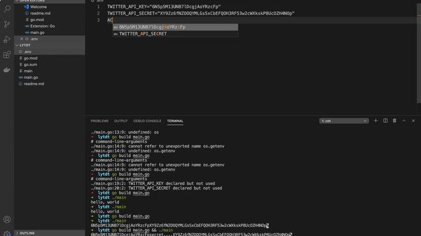
Task: Open the Docker view in activity bar
Action: 7,70
